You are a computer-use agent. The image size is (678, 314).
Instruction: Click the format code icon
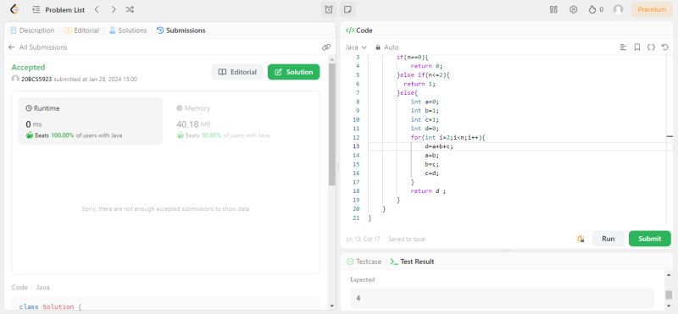tap(623, 47)
